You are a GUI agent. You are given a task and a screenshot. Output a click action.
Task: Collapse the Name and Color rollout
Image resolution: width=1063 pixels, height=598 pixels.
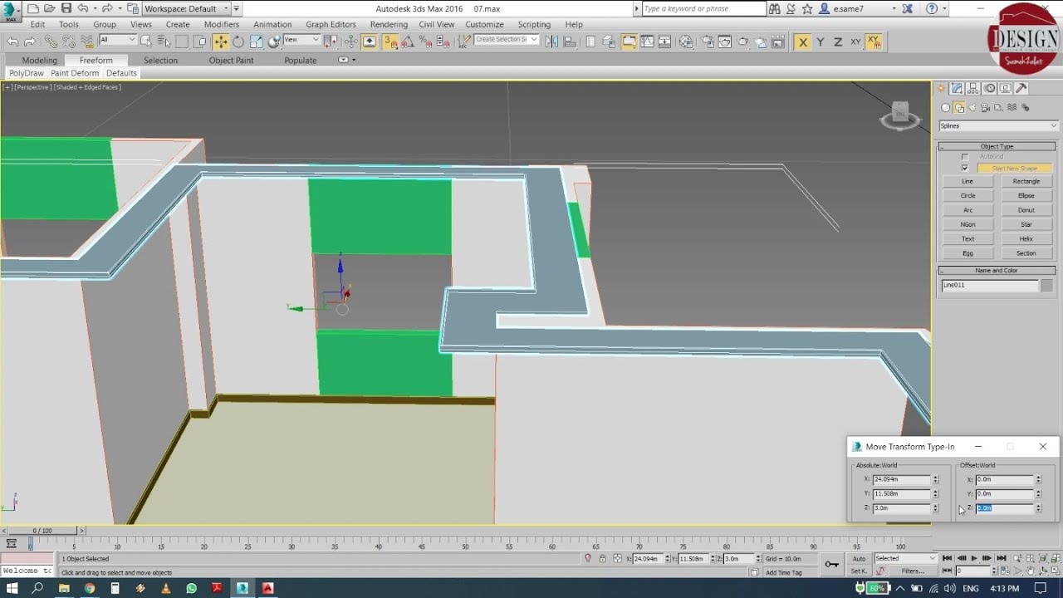point(997,271)
